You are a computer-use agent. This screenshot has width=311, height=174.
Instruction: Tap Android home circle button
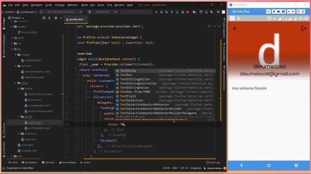[269, 165]
